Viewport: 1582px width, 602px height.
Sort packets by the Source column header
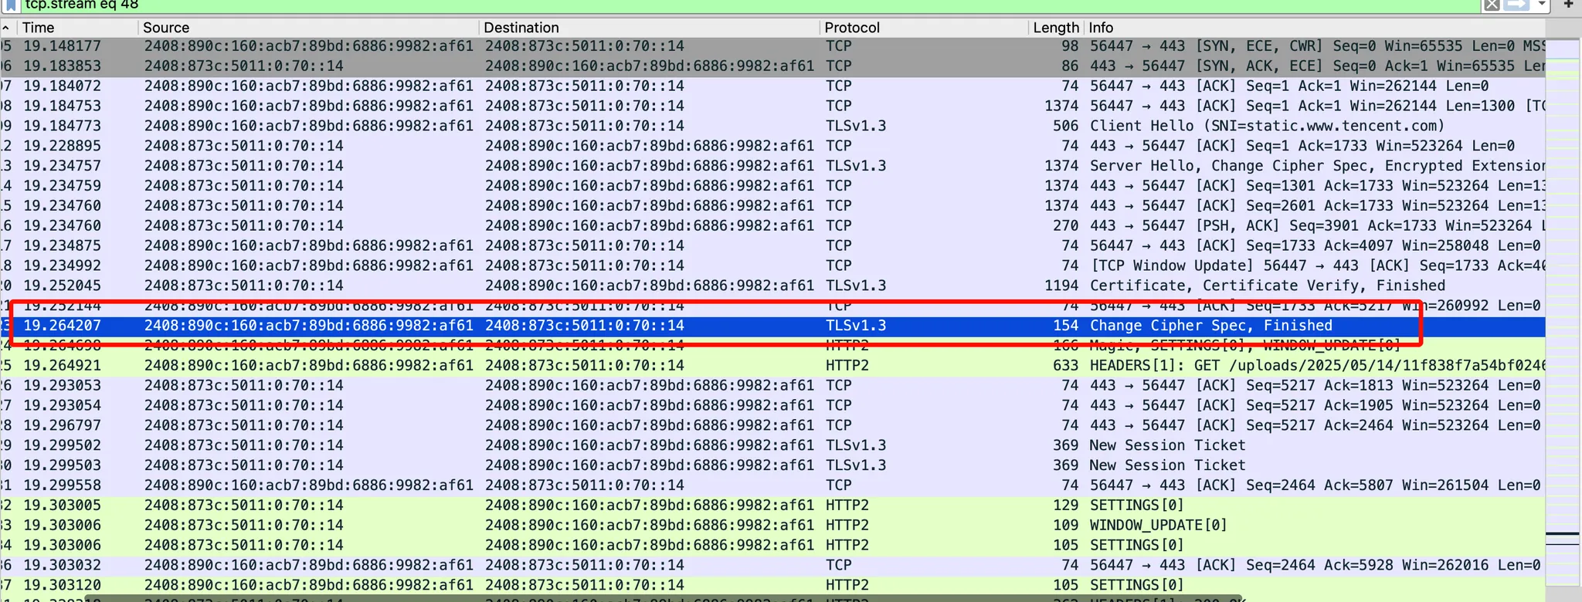tap(308, 28)
